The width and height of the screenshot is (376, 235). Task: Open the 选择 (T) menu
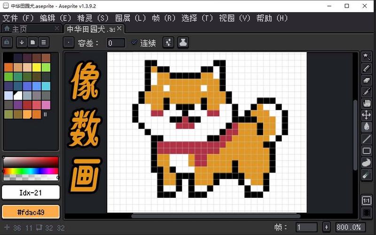(197, 18)
